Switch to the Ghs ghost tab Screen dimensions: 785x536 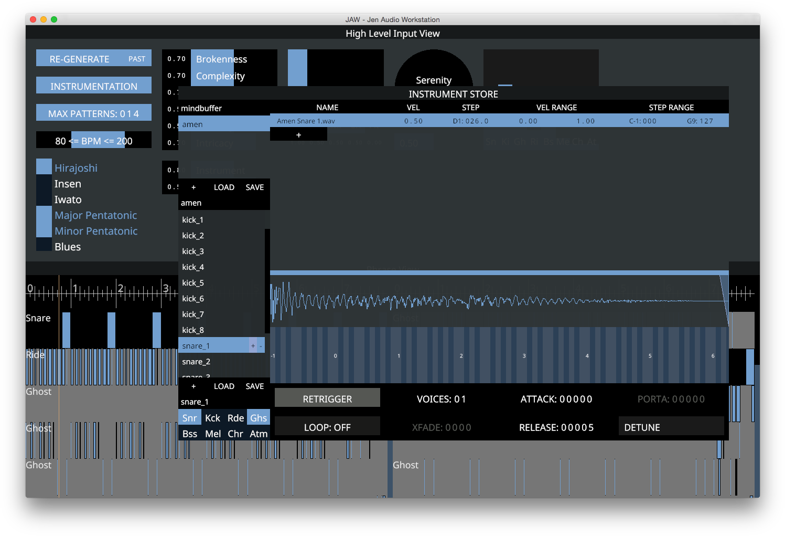click(x=258, y=417)
